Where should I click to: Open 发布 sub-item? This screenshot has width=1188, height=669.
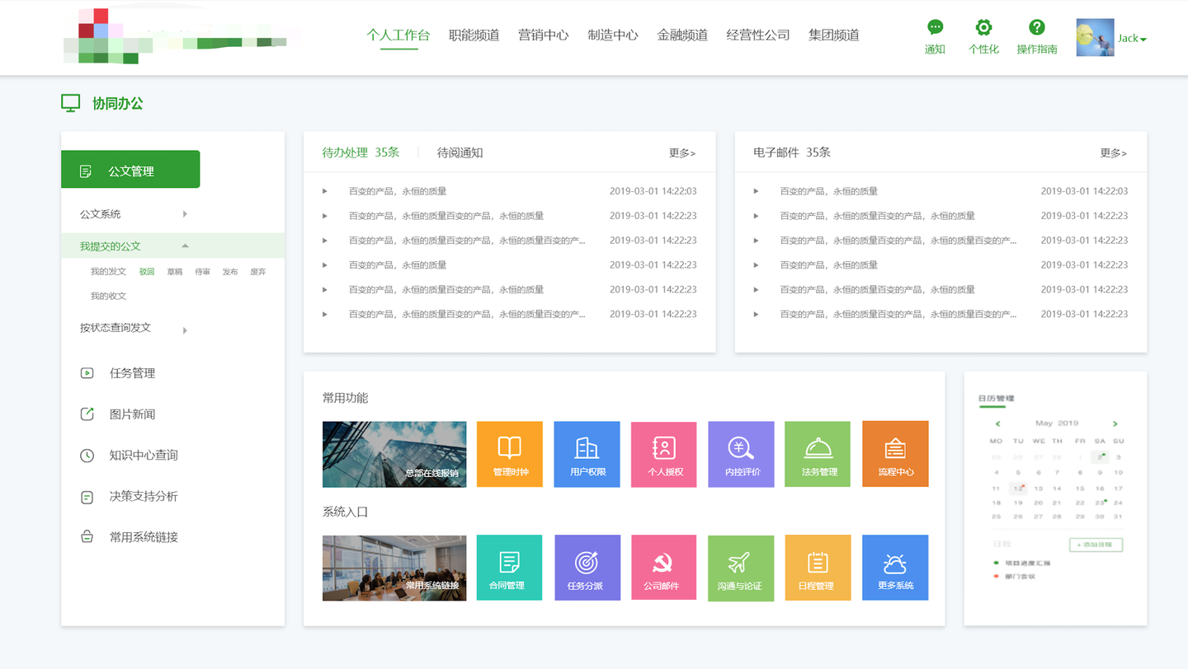[230, 272]
